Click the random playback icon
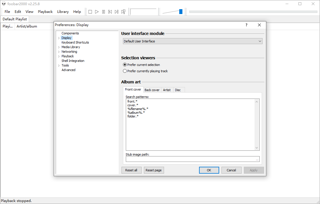Image resolution: width=320 pixels, height=204 pixels. [123, 12]
